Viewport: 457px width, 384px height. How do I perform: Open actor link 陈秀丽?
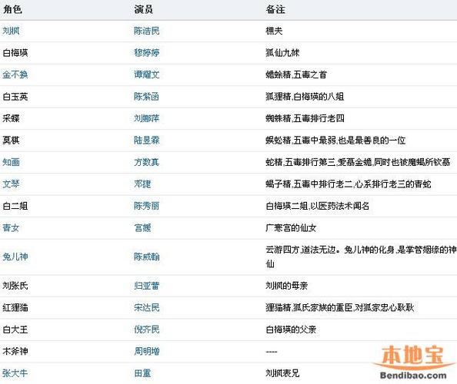[x=147, y=206]
